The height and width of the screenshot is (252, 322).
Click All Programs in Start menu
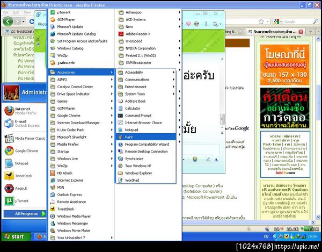25,214
